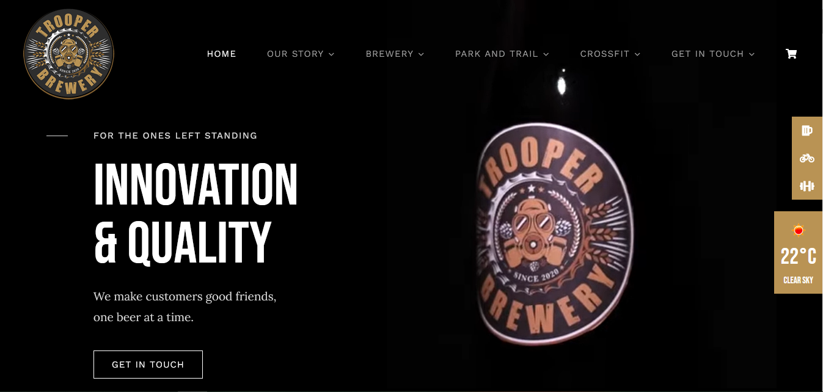Expand the Crossfit menu chevron
The image size is (823, 392).
pos(637,54)
